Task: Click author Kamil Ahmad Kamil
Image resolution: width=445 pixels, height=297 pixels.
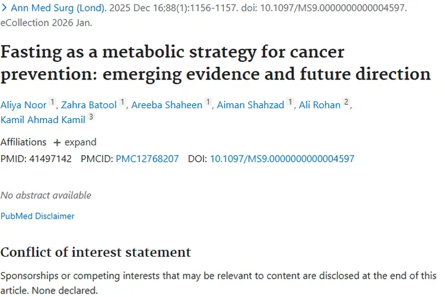Action: (x=43, y=120)
